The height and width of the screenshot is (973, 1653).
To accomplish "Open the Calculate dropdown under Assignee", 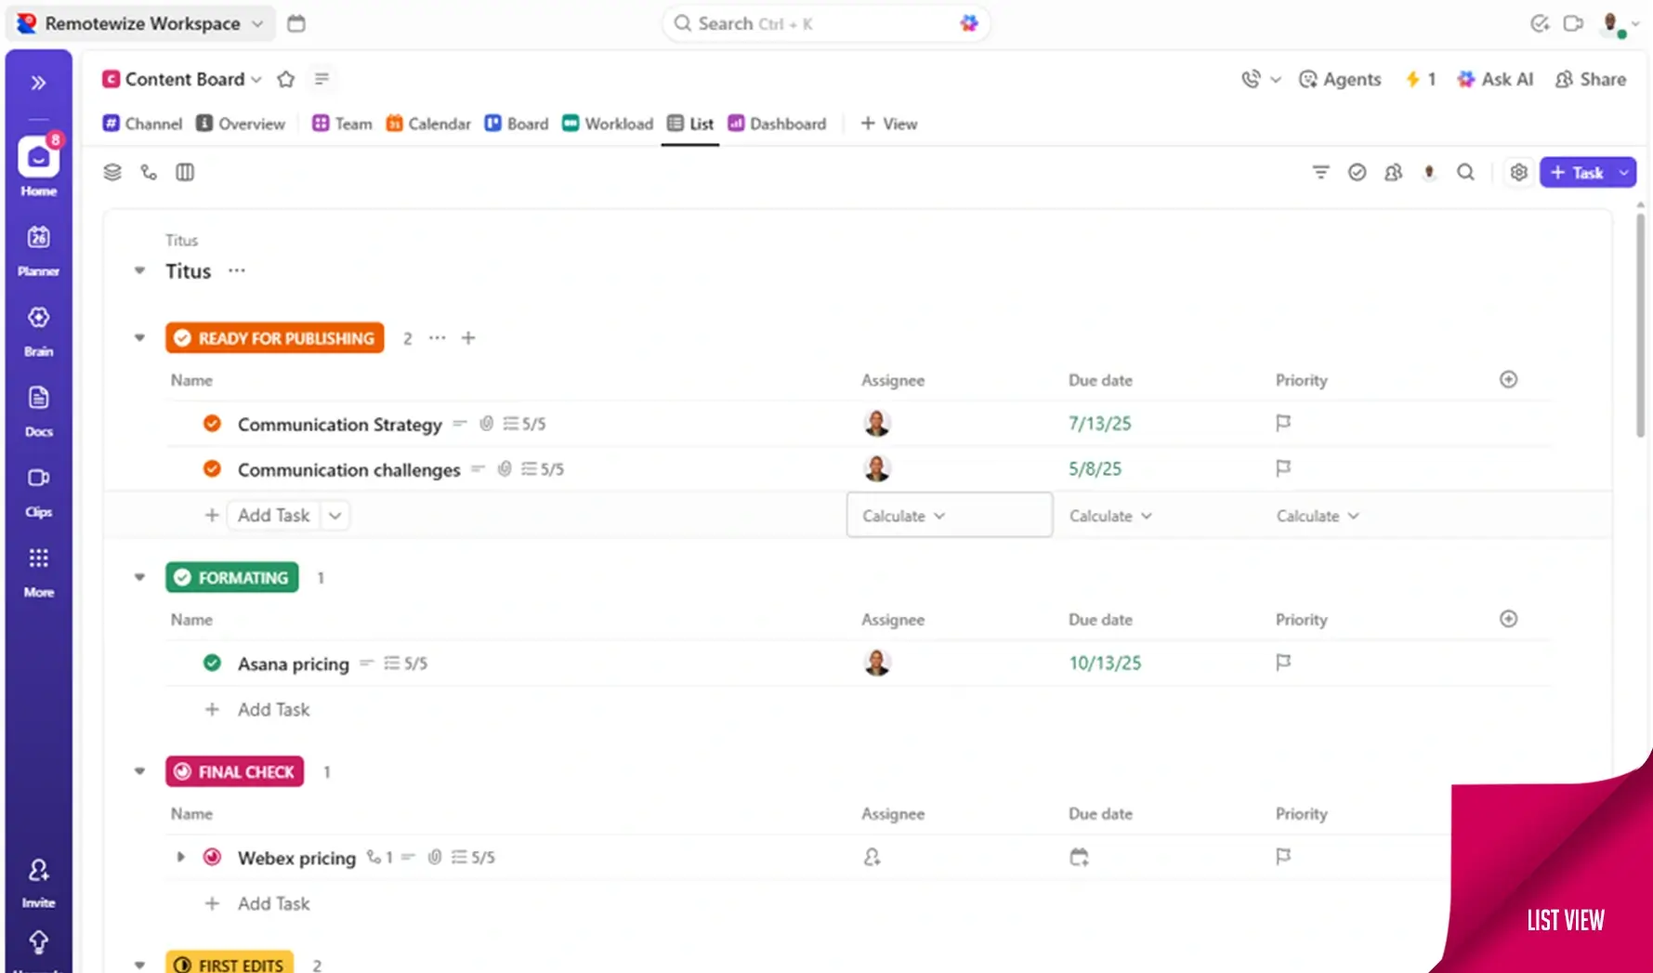I will (902, 516).
